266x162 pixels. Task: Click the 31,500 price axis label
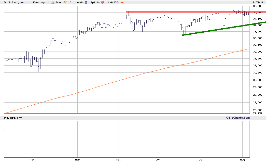tap(258, 58)
